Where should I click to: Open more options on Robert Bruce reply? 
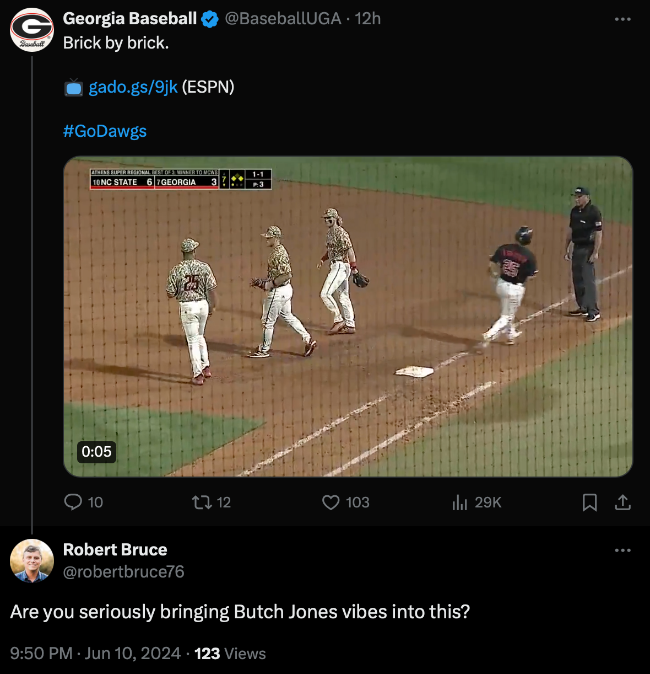coord(622,550)
